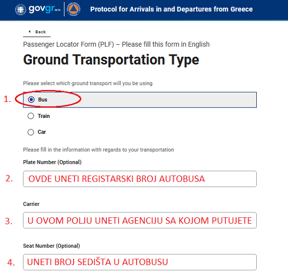288x273 pixels.
Task: Click the Train option label text
Action: [44, 116]
